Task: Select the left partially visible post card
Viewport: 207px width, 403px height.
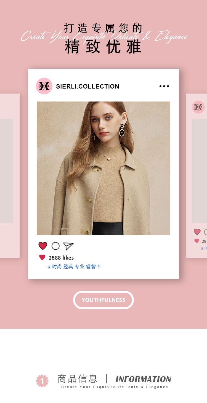Action: point(10,176)
